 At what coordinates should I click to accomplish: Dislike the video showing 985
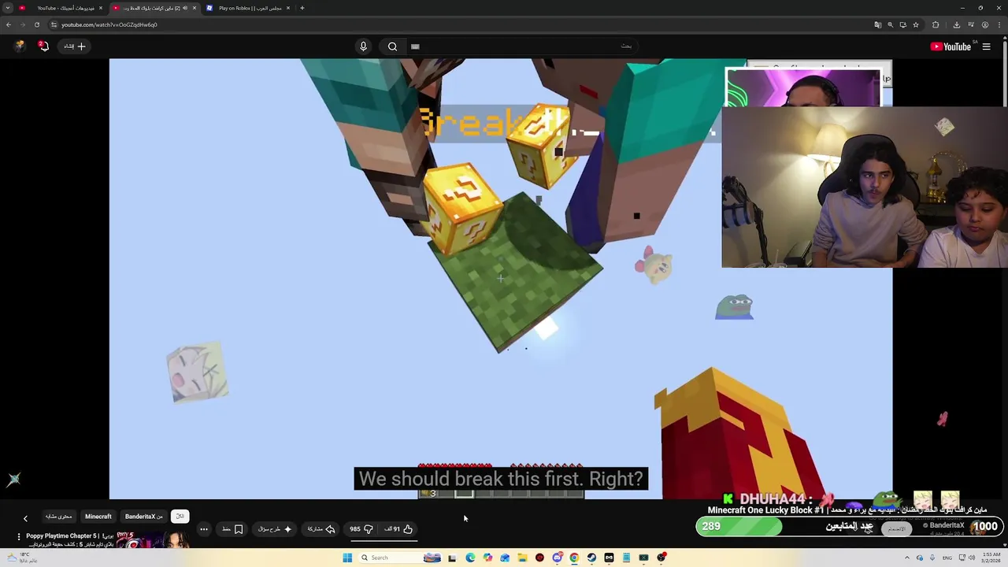[x=361, y=529]
